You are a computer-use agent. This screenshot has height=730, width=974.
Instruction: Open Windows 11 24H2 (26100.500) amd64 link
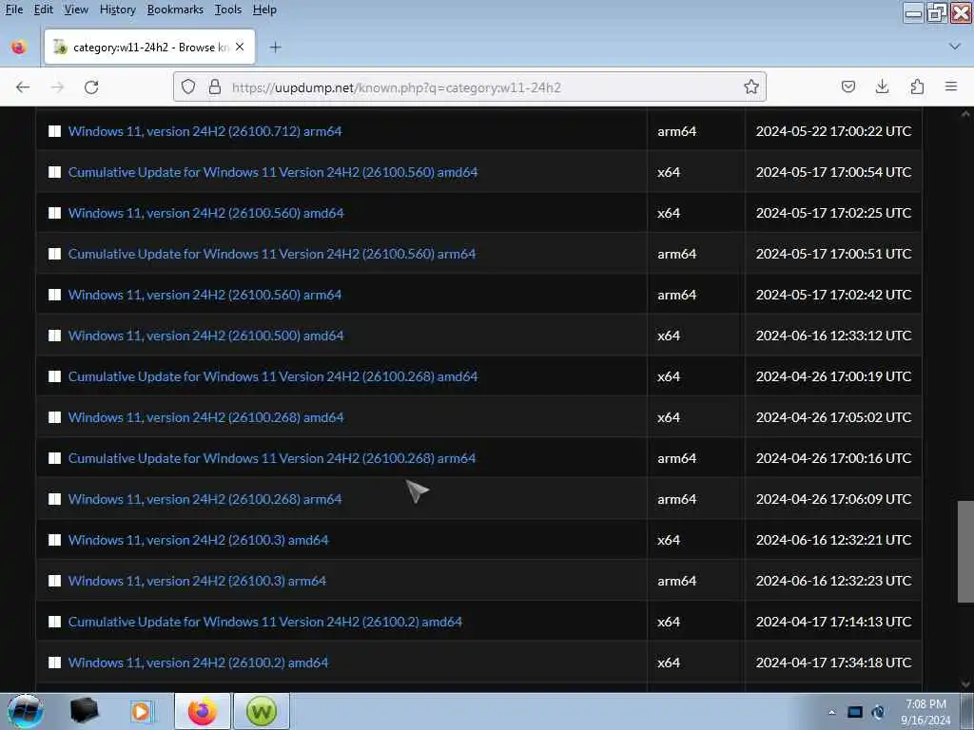[x=205, y=336]
